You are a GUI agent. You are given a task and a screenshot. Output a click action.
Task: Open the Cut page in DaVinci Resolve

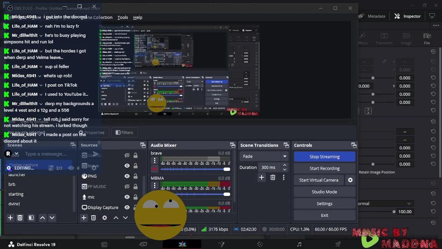tap(143, 245)
